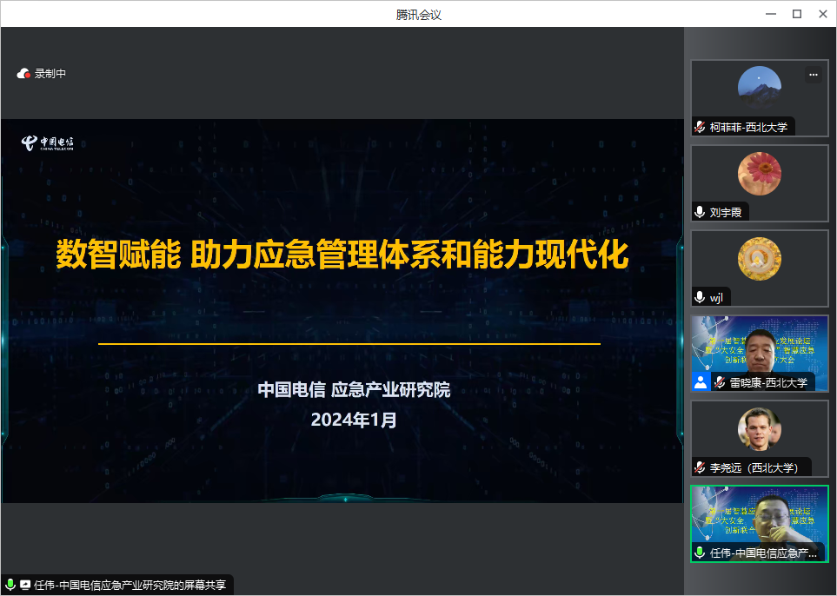Click the 录制中 recording status text
This screenshot has width=837, height=596.
coord(50,74)
